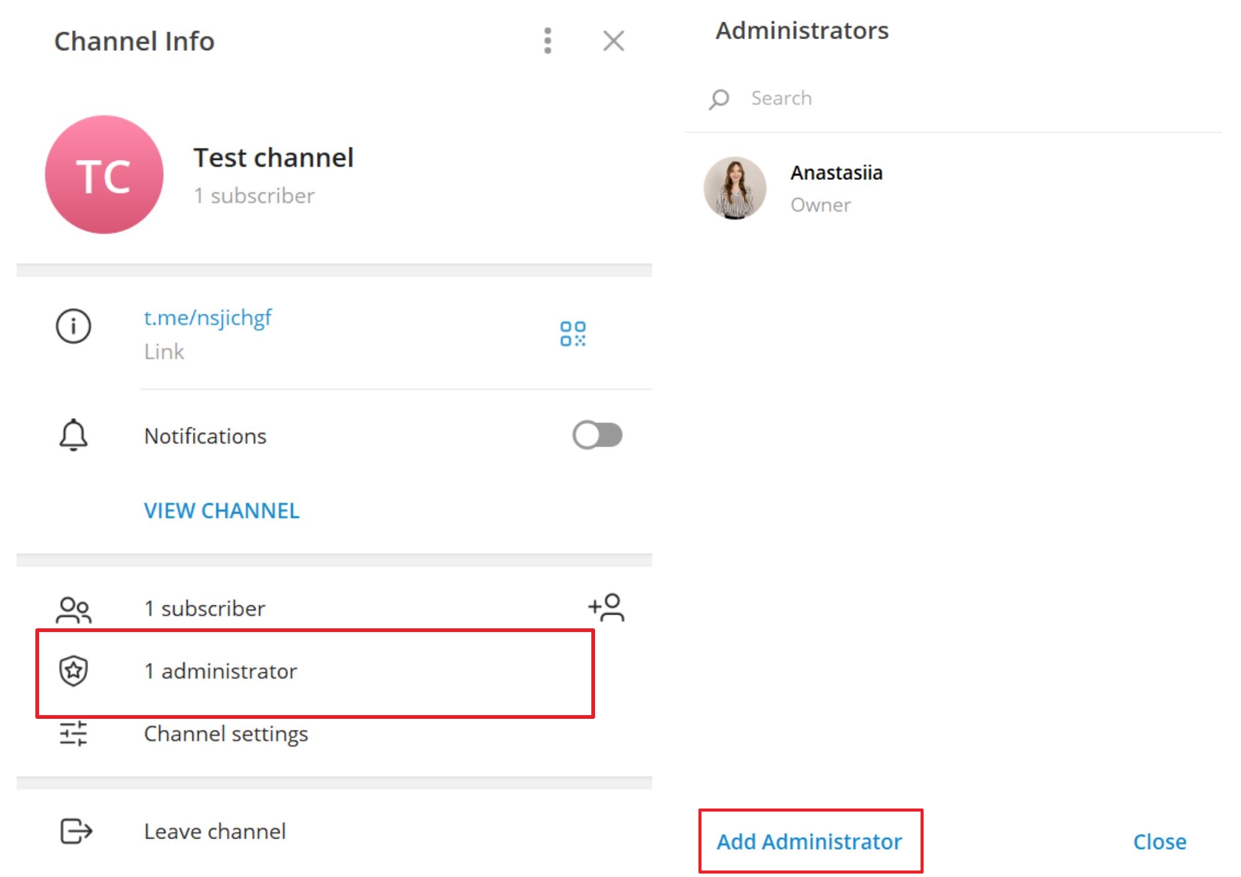Click the TC channel avatar
This screenshot has height=877, width=1241.
click(x=104, y=174)
